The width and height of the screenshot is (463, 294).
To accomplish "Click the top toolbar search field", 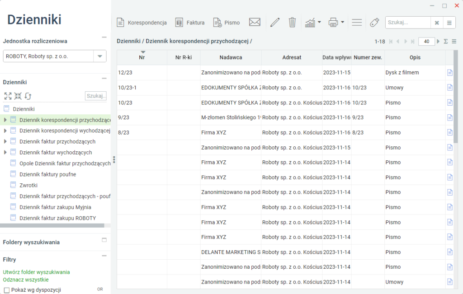I will click(x=408, y=23).
